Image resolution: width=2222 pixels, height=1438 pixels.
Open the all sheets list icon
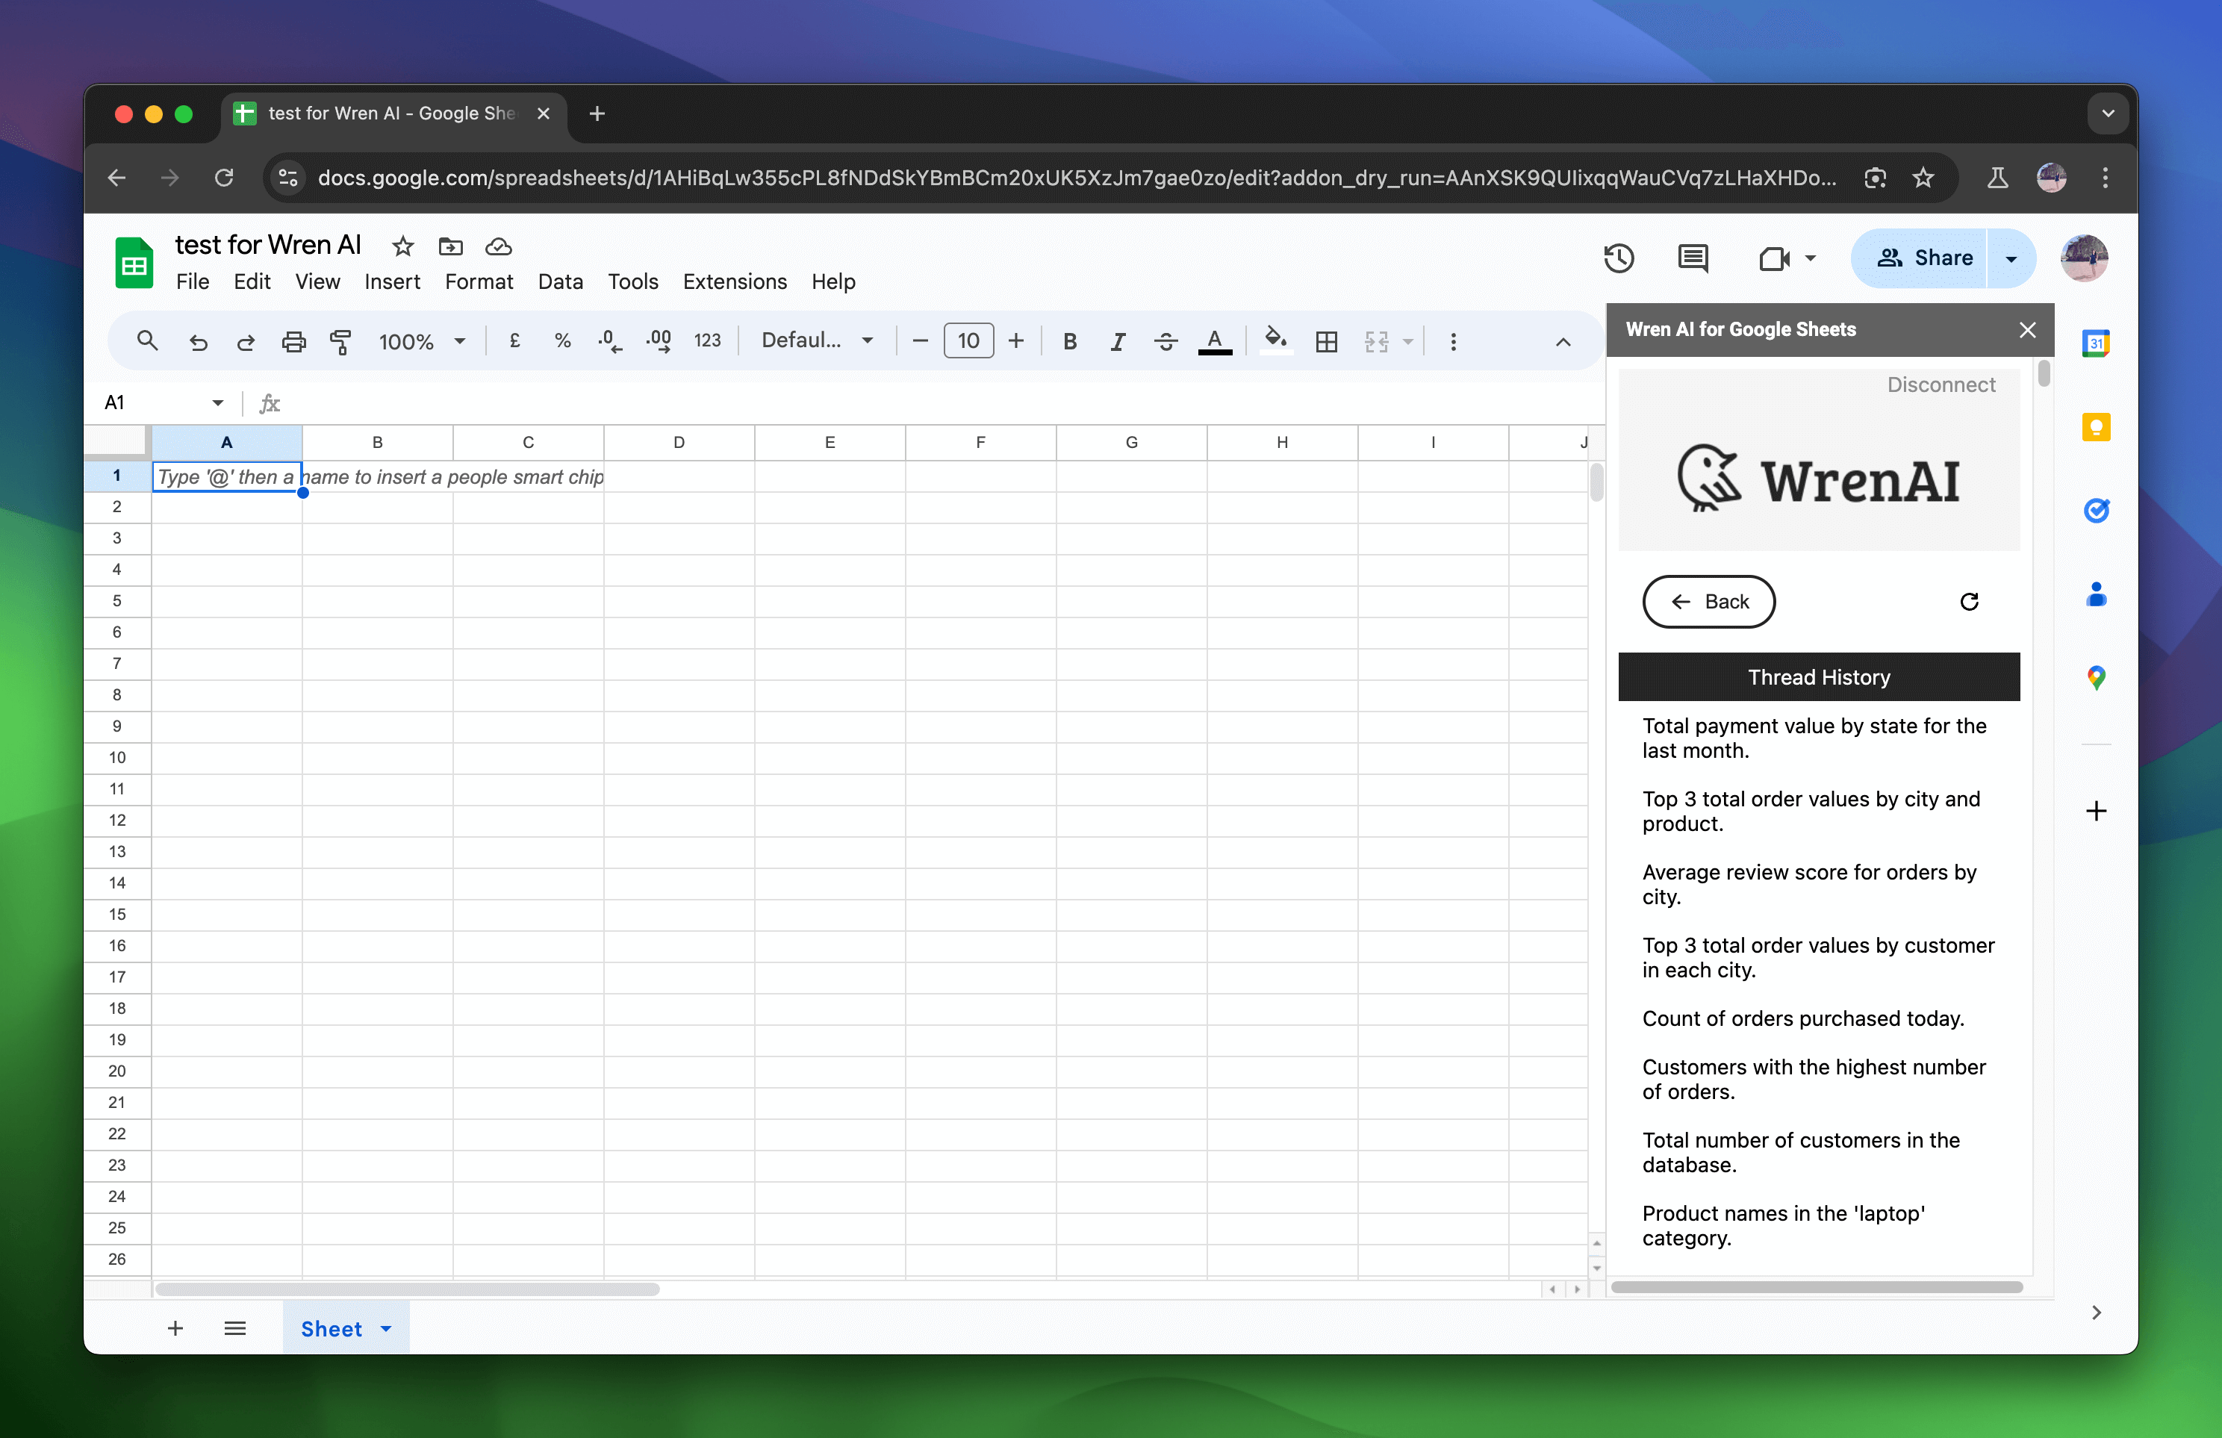pyautogui.click(x=235, y=1329)
